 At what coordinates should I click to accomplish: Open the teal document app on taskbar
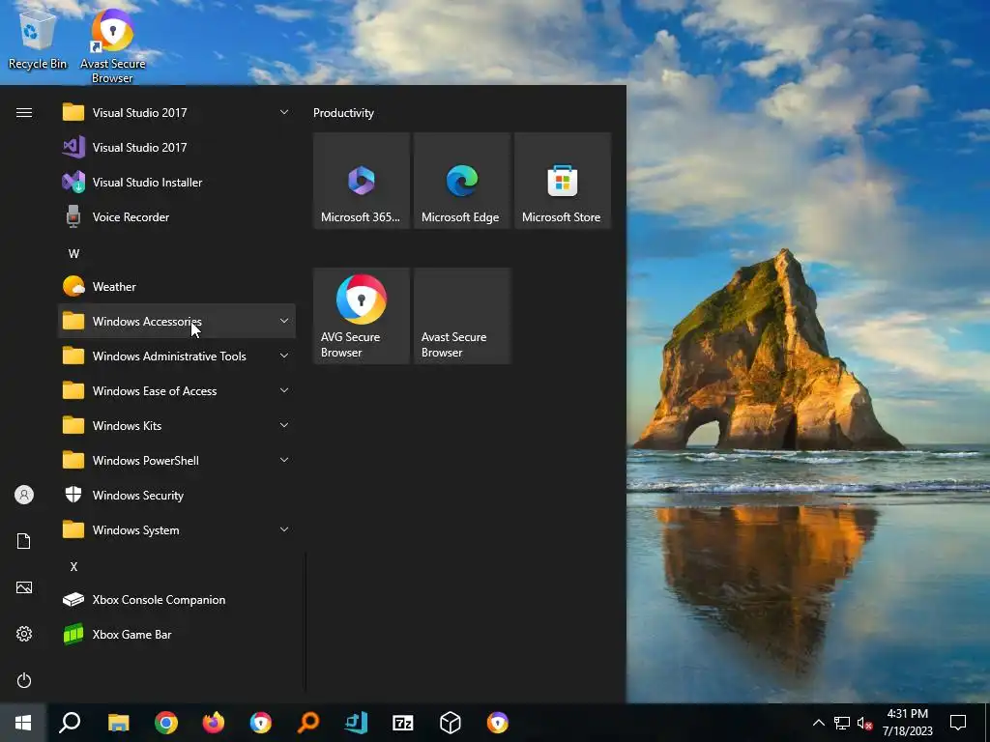click(x=356, y=723)
